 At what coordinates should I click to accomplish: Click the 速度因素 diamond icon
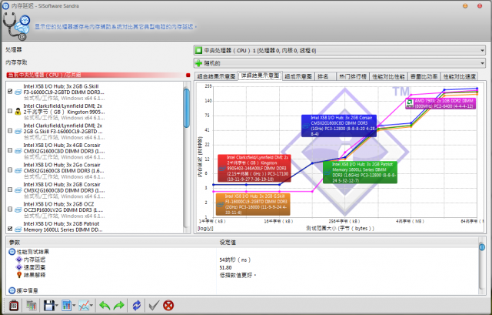coord(19,267)
